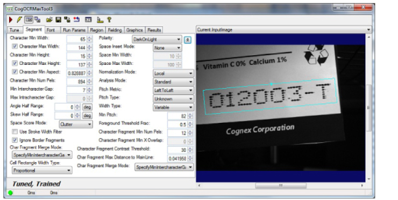Viewport: 398px width, 200px height.
Task: Enable Use Stroke Width Filter checkbox
Action: (15, 132)
